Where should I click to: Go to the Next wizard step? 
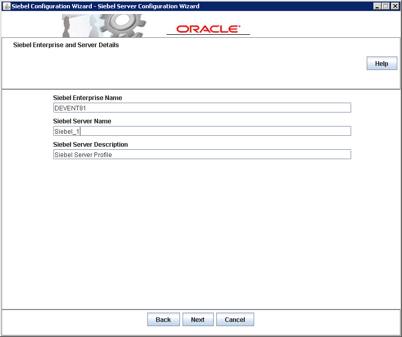coord(198,319)
